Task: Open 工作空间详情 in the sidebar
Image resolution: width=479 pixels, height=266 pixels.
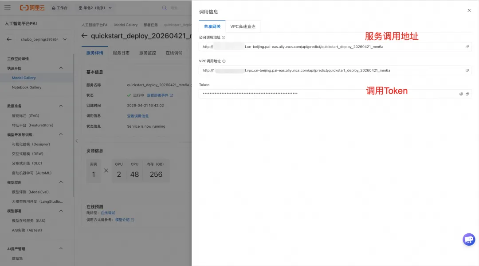Action: (x=18, y=59)
